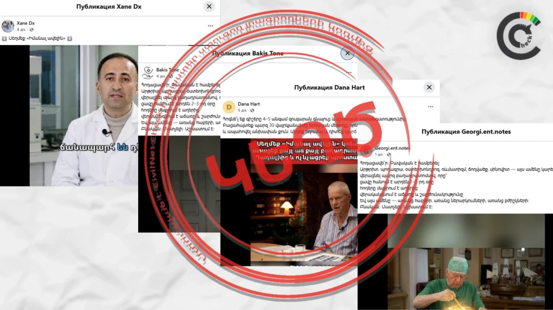
Task: Select the "Публикация Xane Dx" dialog title
Action: pyautogui.click(x=109, y=7)
